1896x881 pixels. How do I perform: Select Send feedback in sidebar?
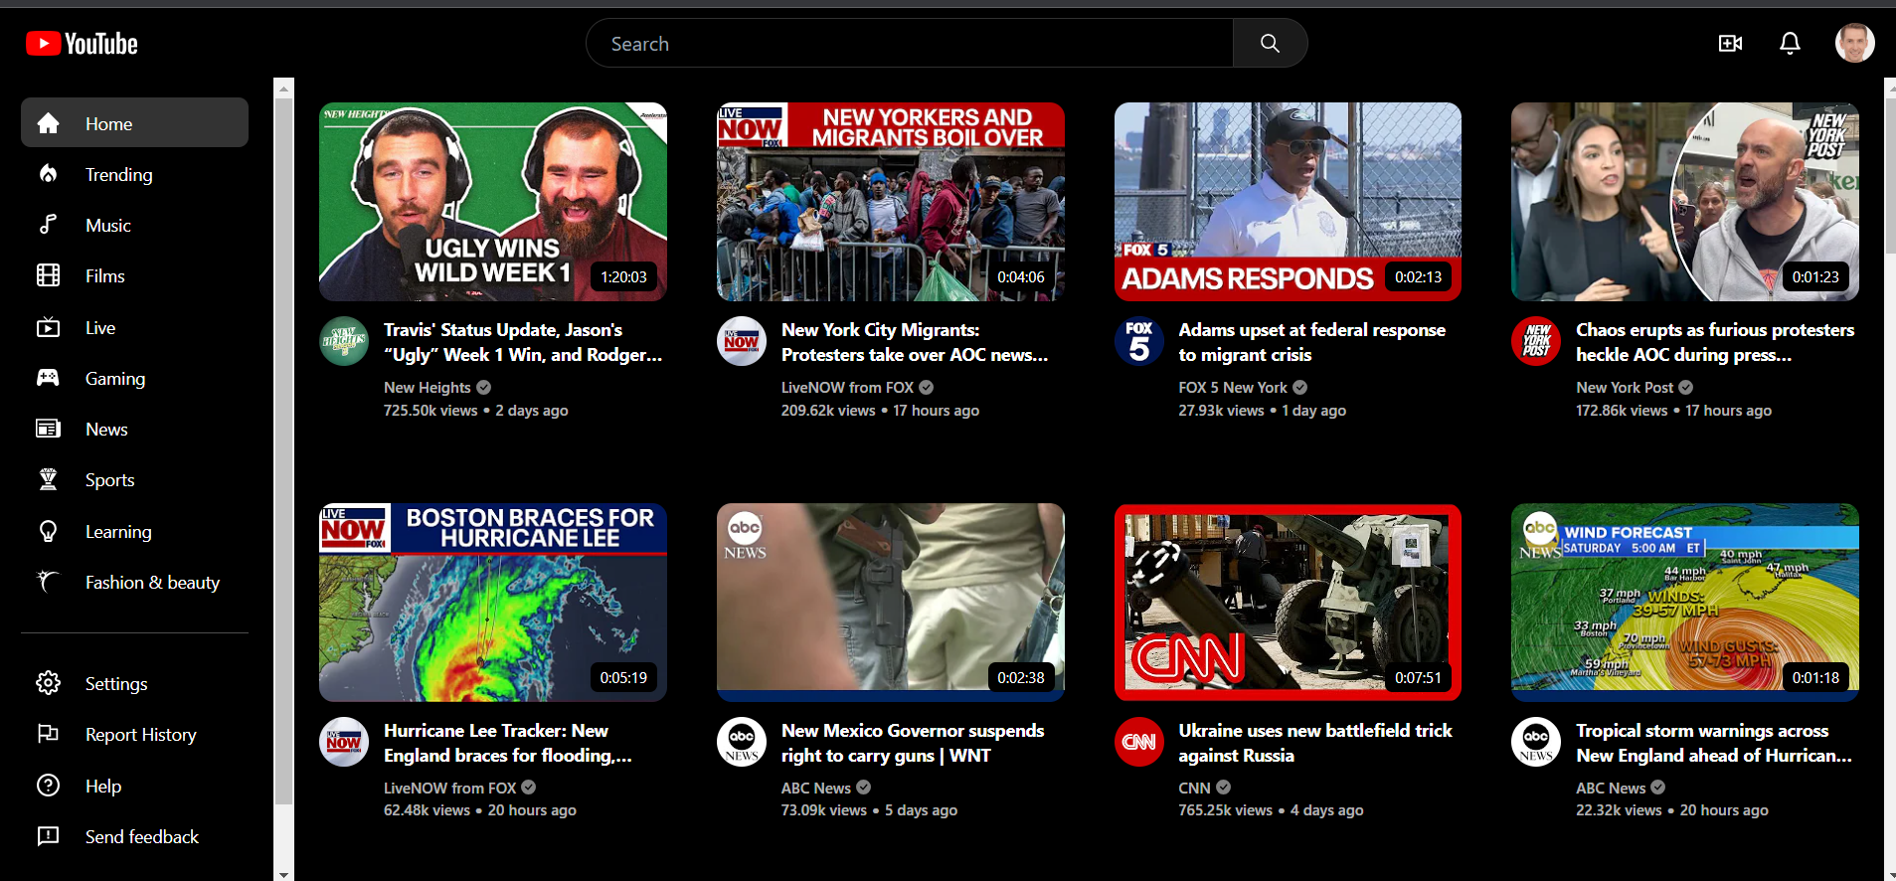click(x=141, y=837)
